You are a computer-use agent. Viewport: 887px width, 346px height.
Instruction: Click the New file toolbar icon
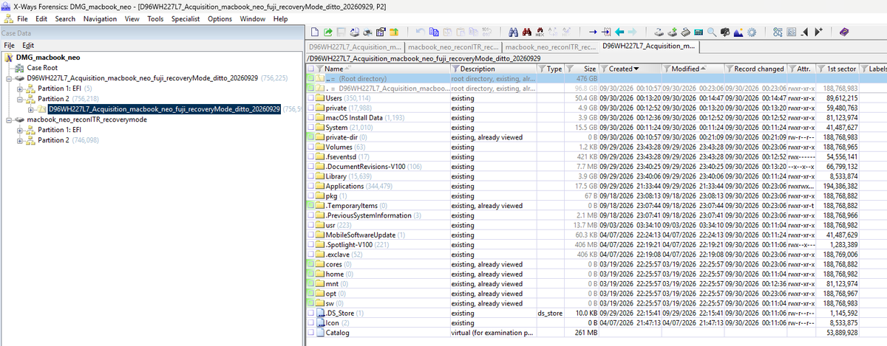click(x=315, y=32)
